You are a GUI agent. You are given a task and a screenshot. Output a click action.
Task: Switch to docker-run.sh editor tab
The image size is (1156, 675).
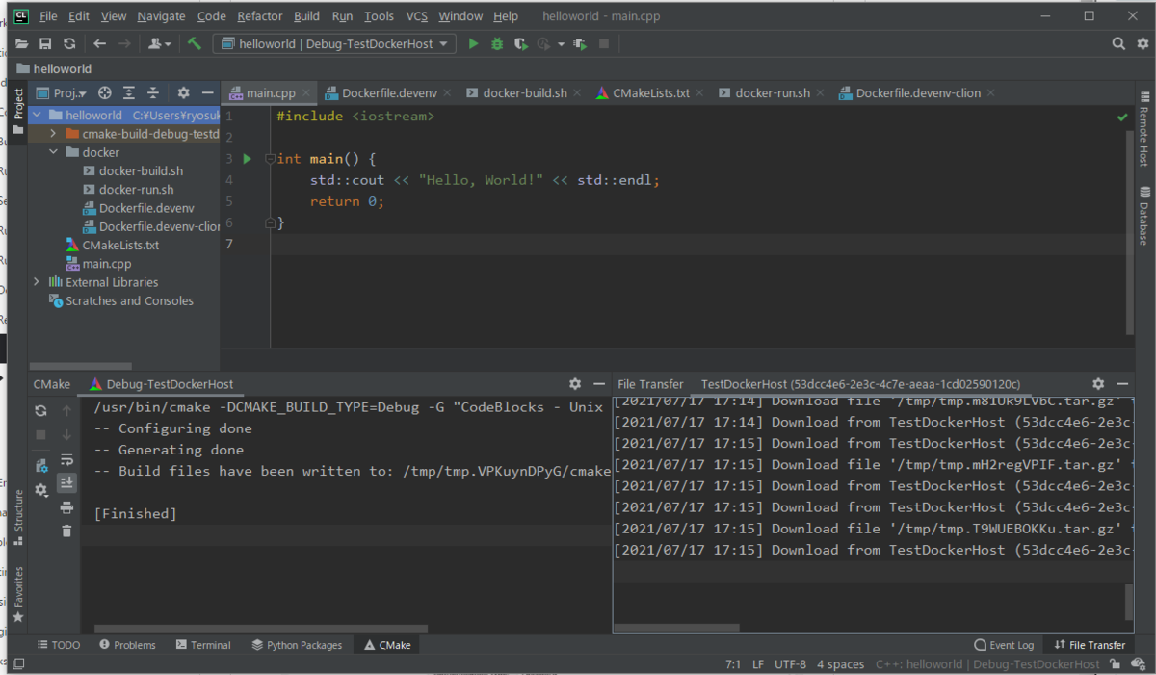point(772,93)
